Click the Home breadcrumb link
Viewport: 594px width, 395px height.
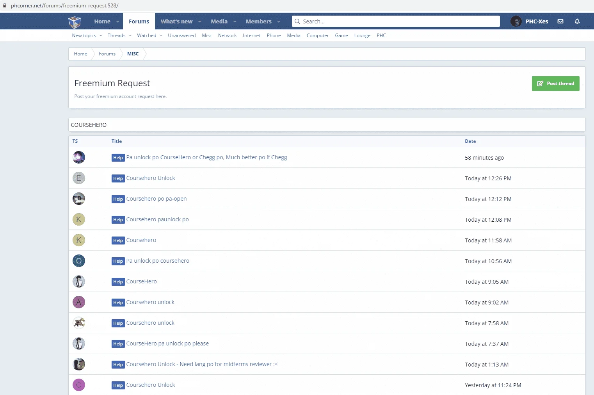[x=81, y=54]
